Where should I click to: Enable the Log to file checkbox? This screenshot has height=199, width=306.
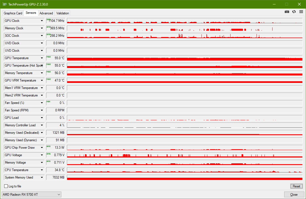coord(6,186)
